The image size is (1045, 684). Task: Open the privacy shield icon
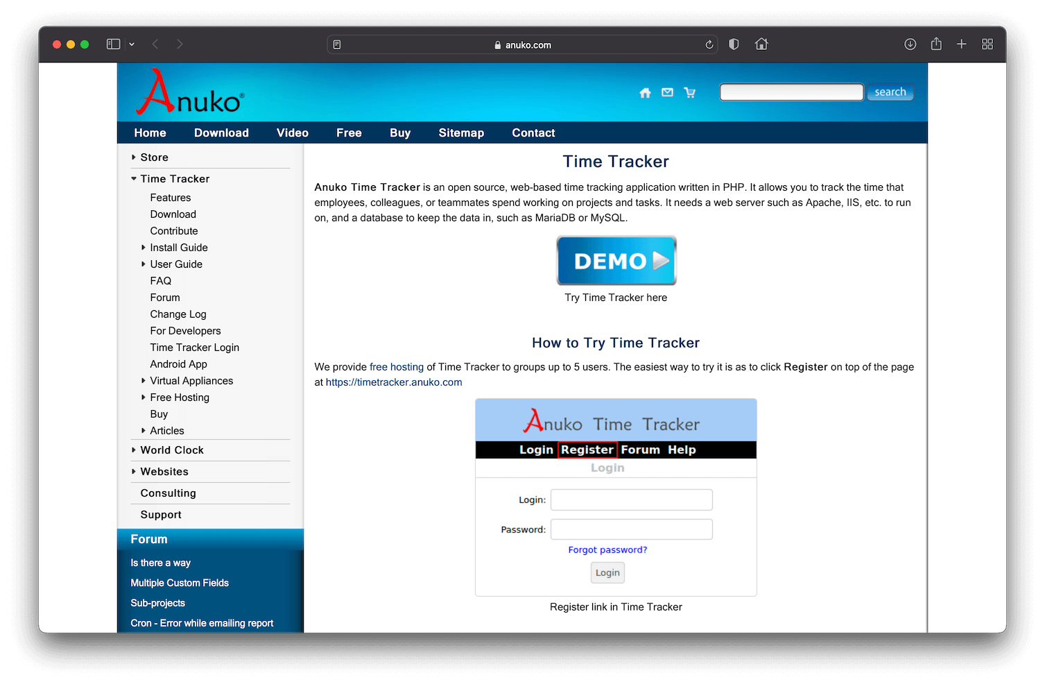point(734,44)
